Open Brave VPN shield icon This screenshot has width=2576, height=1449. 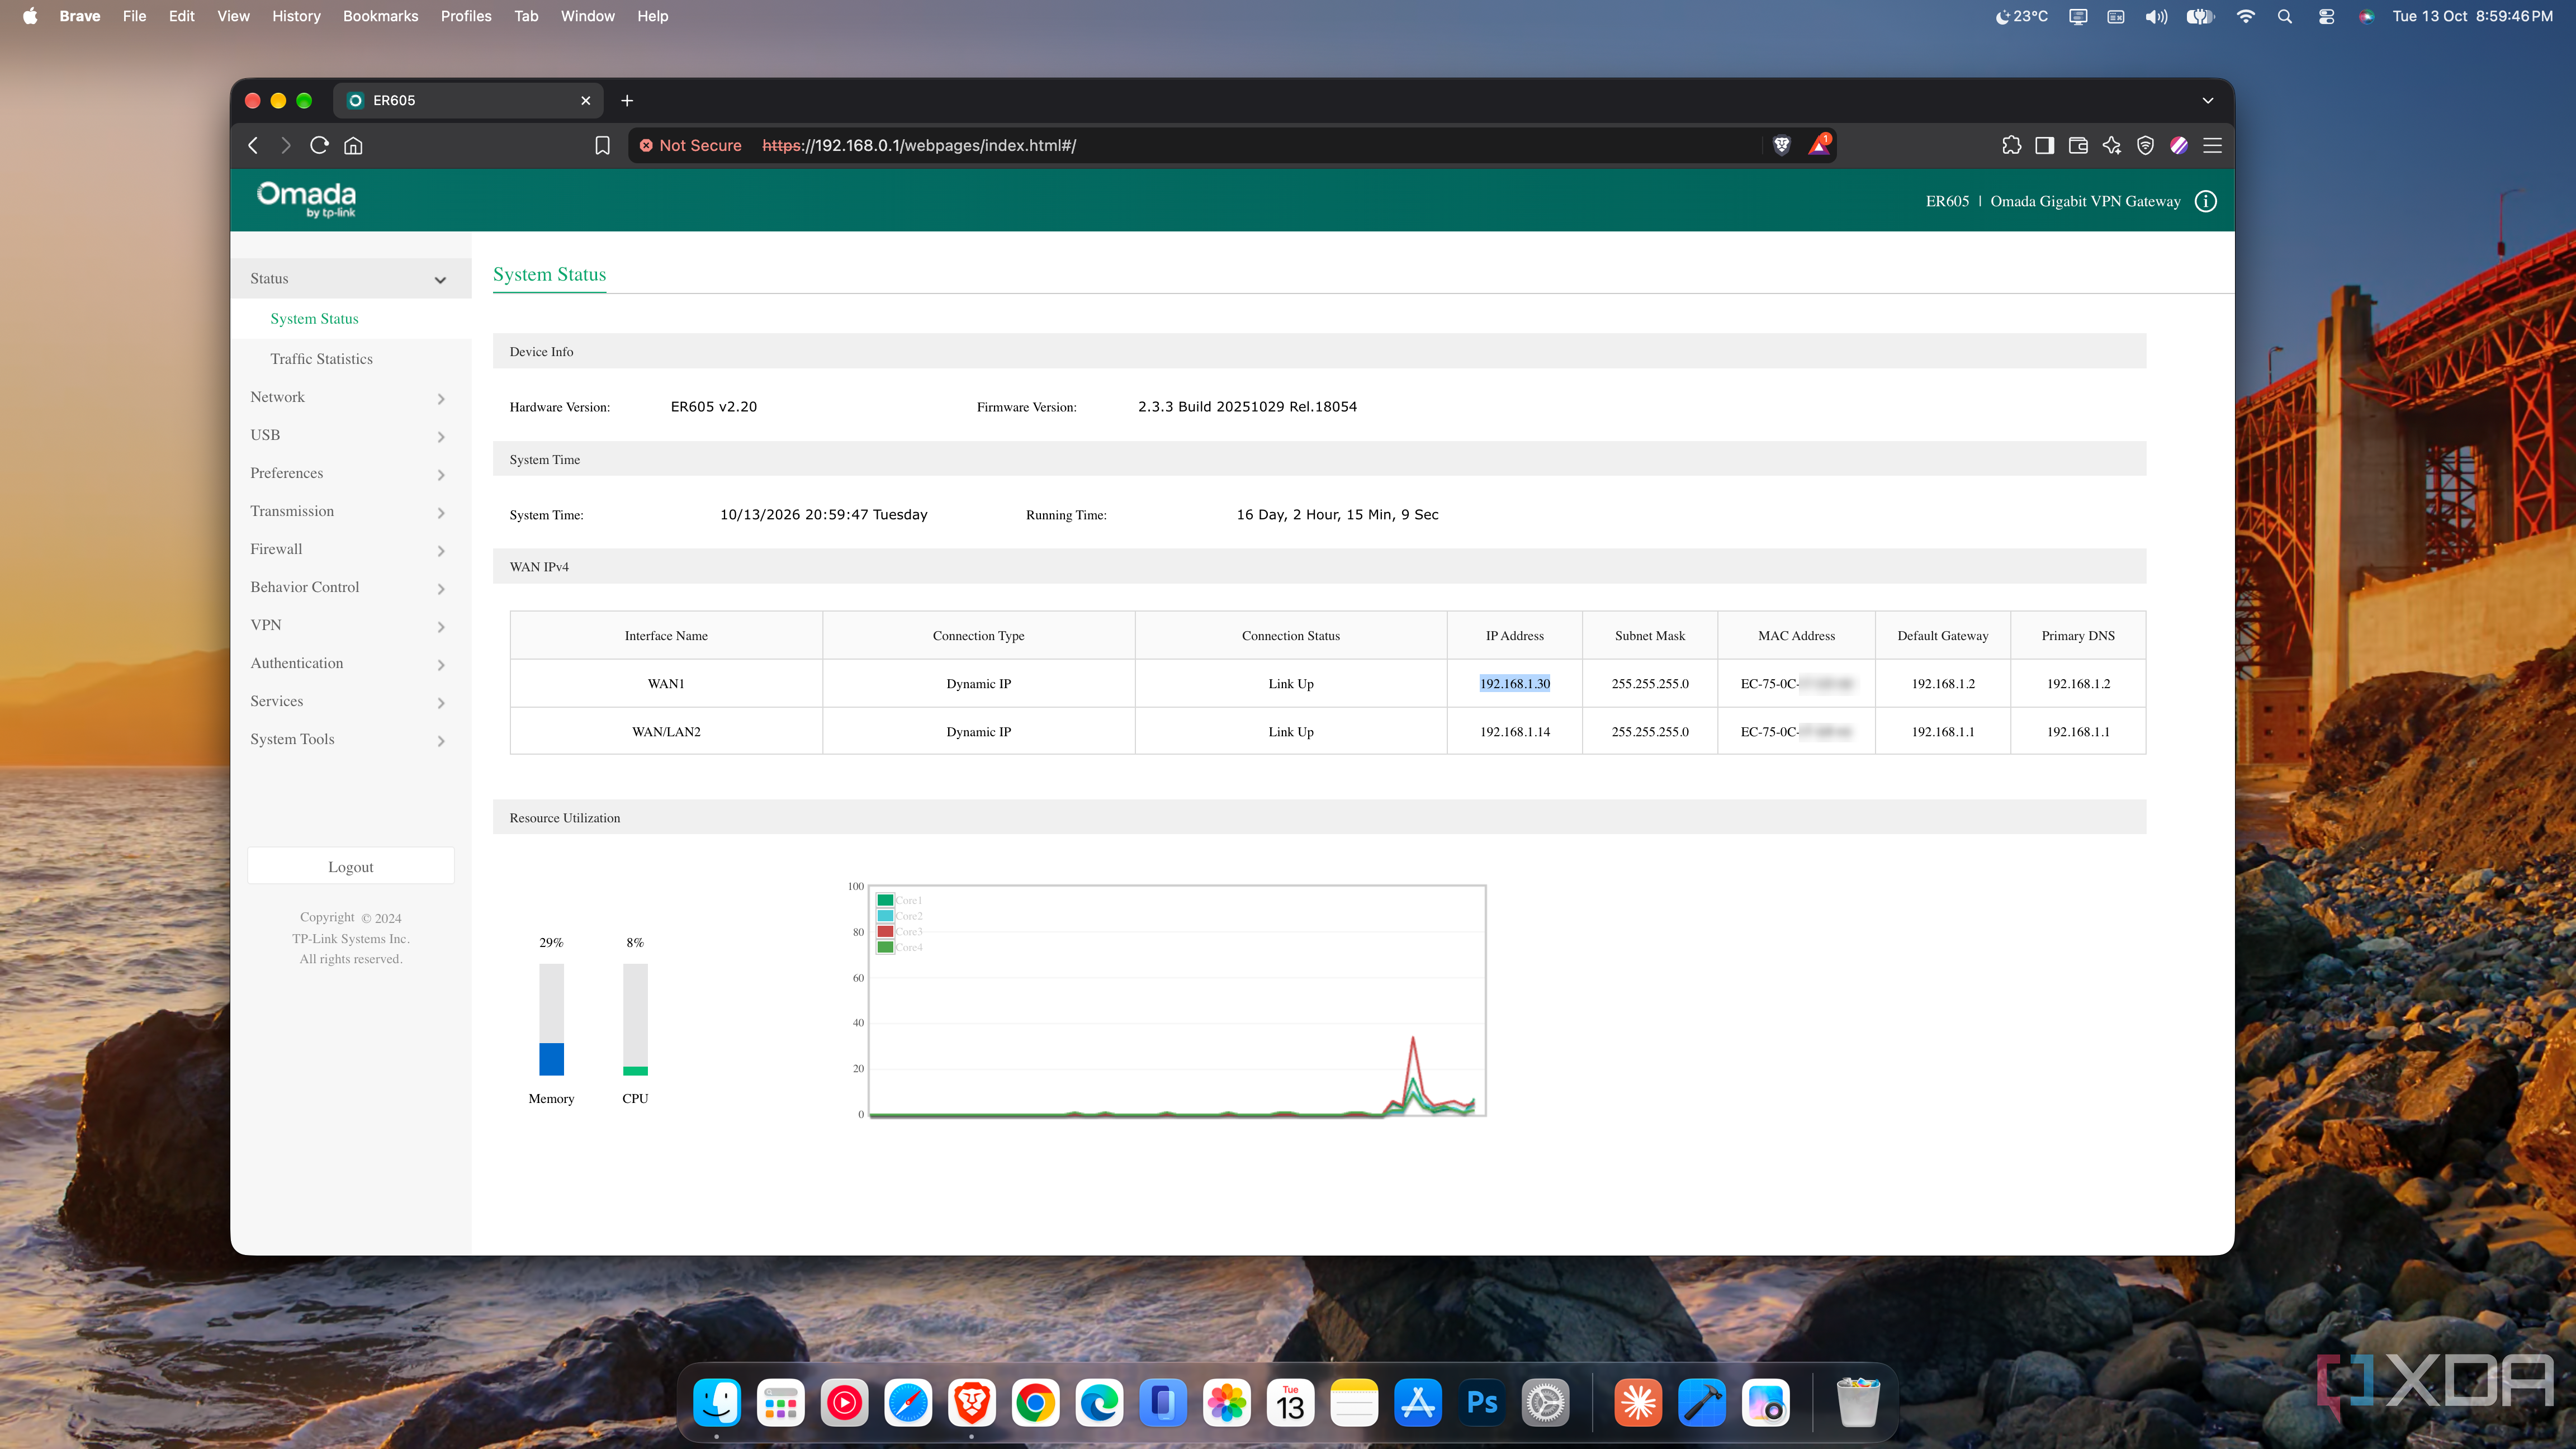pyautogui.click(x=2145, y=145)
